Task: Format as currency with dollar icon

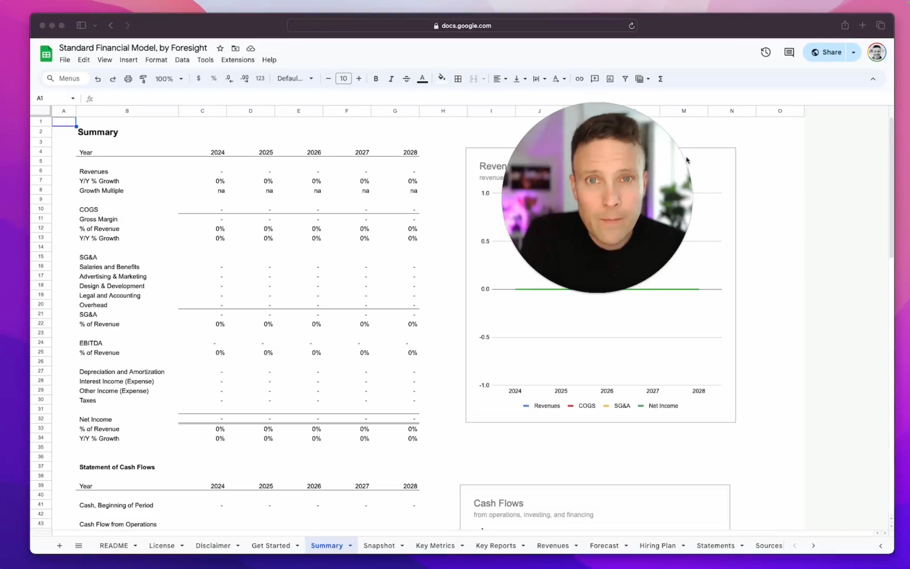Action: click(x=199, y=78)
